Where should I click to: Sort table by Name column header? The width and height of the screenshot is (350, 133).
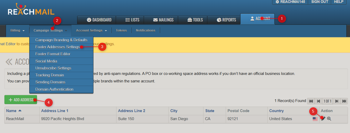click(x=11, y=111)
